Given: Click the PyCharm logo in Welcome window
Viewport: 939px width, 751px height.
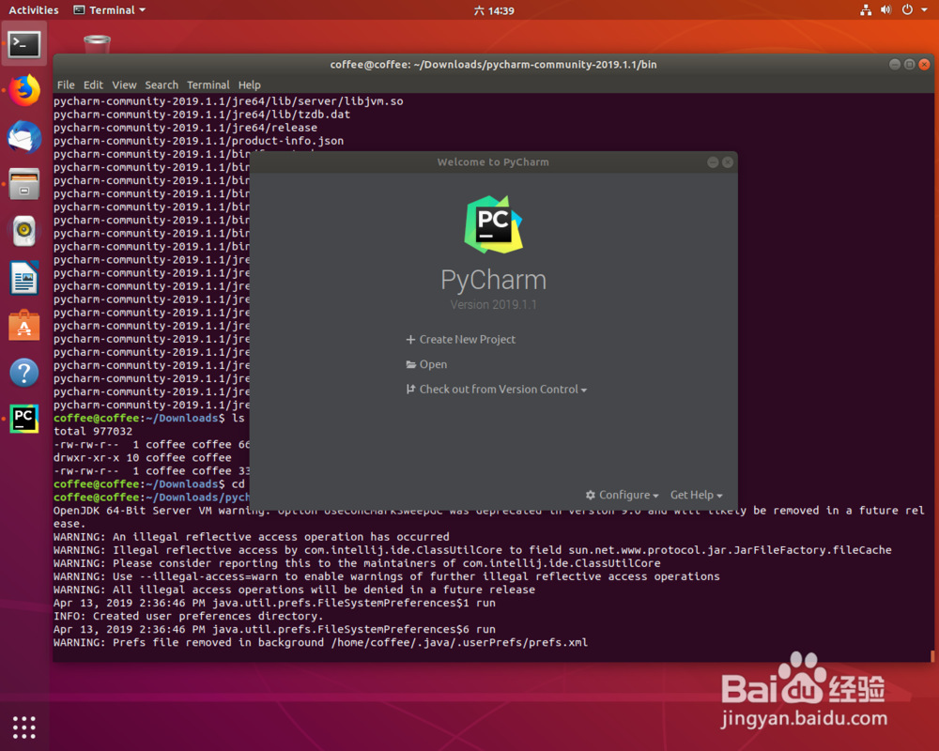Looking at the screenshot, I should tap(493, 224).
